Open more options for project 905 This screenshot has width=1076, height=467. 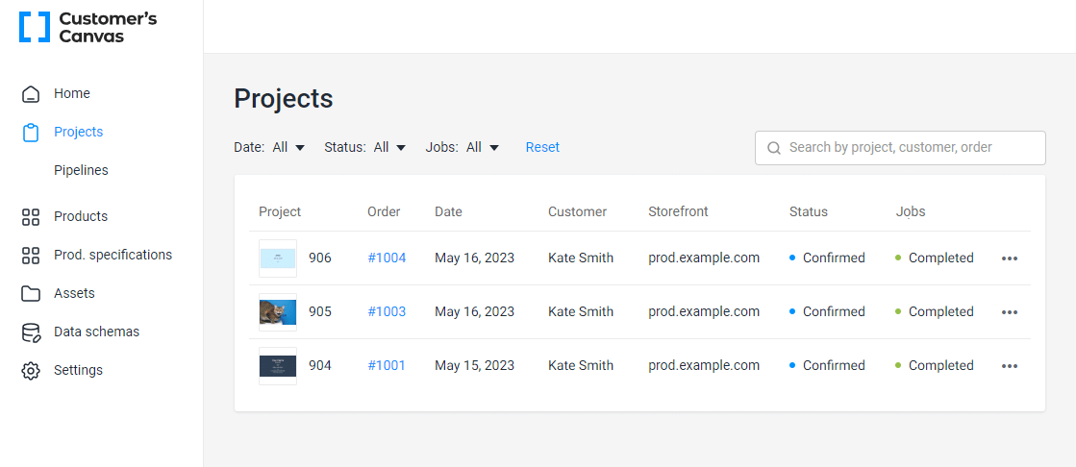[1010, 312]
